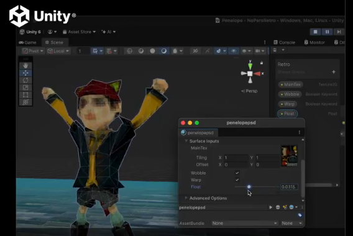
Task: Toggle preview light icon
Action: [285, 207]
